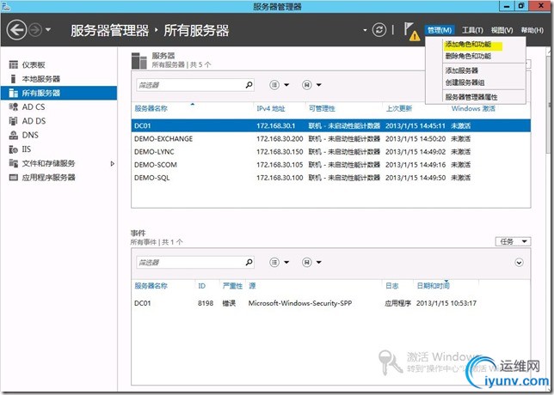Open the events 任务 dropdown
Screen dimensions: 554x395
click(x=513, y=241)
